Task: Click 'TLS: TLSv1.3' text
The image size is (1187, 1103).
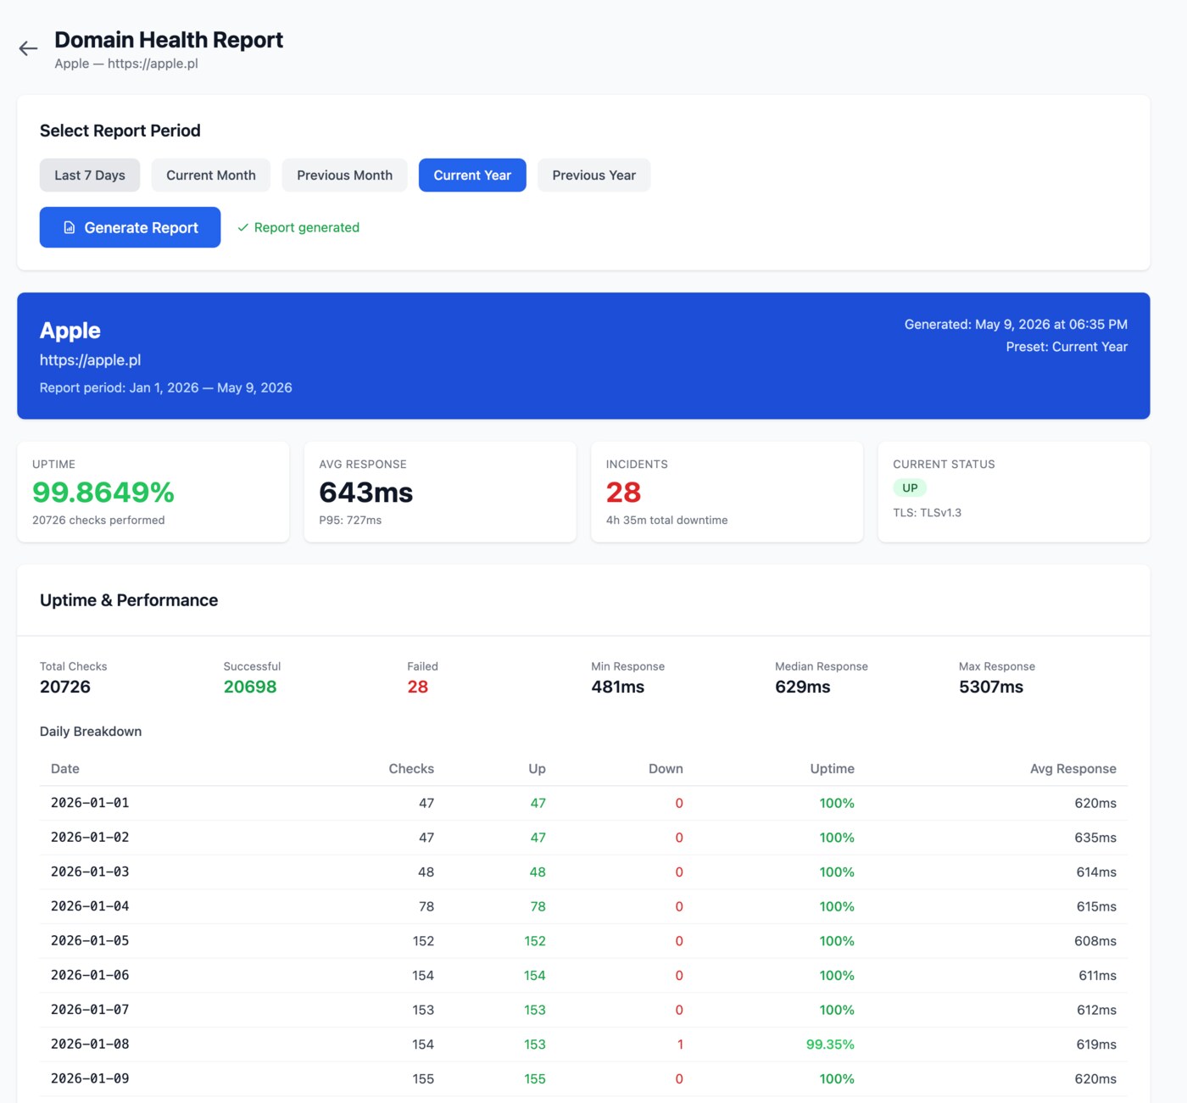Action: pyautogui.click(x=927, y=512)
